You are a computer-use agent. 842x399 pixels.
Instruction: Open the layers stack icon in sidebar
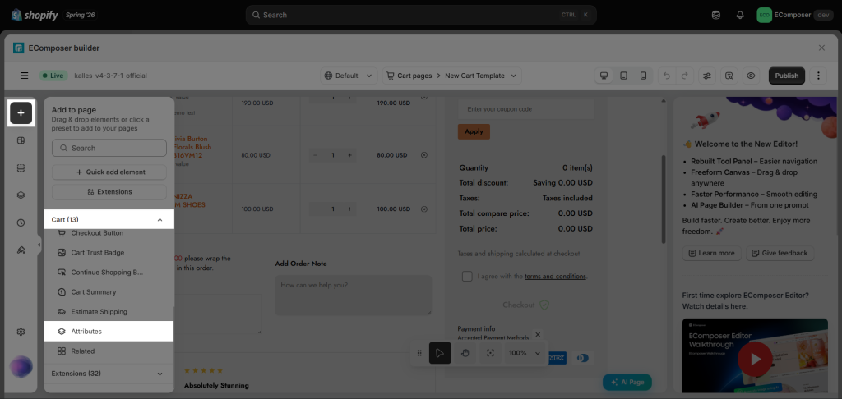pos(21,195)
